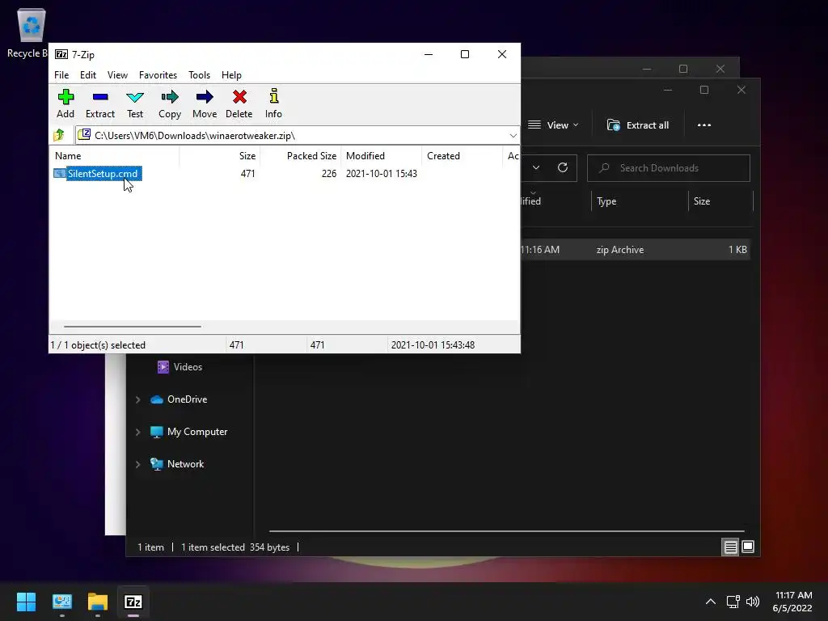This screenshot has height=621, width=828.
Task: Sort by the Modified column in 7-Zip
Action: [x=382, y=156]
